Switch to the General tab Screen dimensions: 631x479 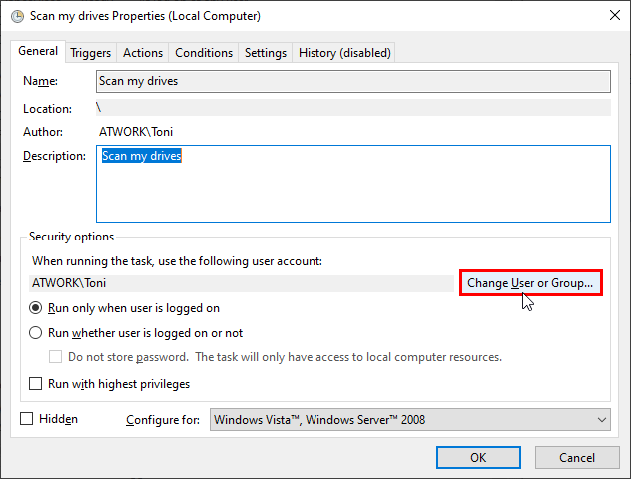click(x=38, y=52)
